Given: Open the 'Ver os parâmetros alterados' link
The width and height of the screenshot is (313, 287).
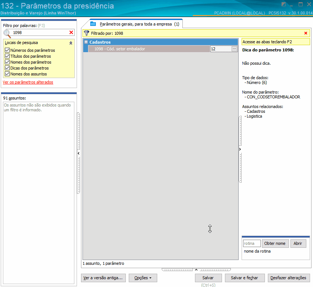Looking at the screenshot, I should click(x=28, y=82).
